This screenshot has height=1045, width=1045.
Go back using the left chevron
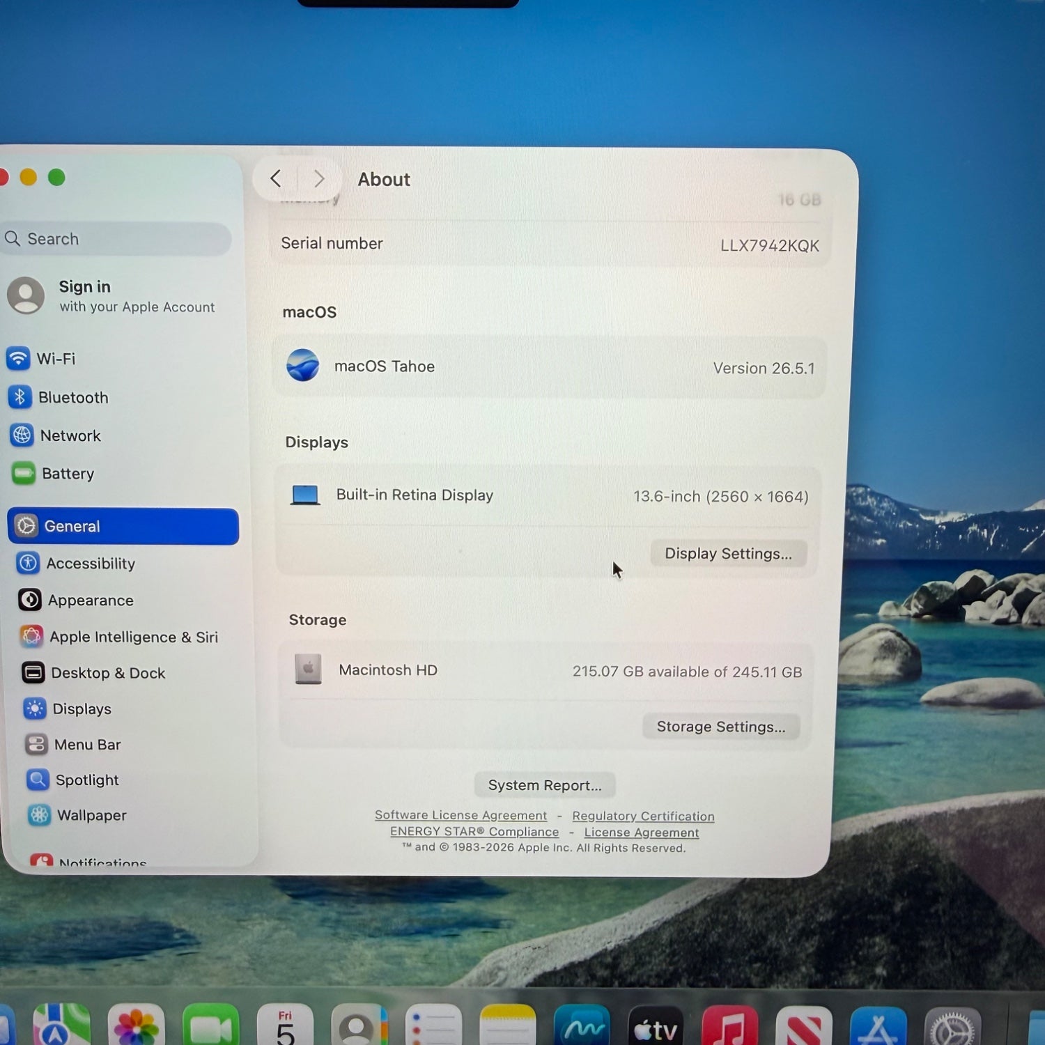(276, 178)
